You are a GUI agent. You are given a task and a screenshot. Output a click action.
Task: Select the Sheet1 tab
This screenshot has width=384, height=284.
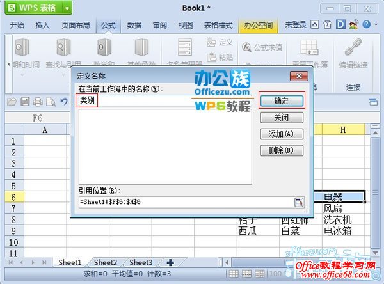coord(70,262)
